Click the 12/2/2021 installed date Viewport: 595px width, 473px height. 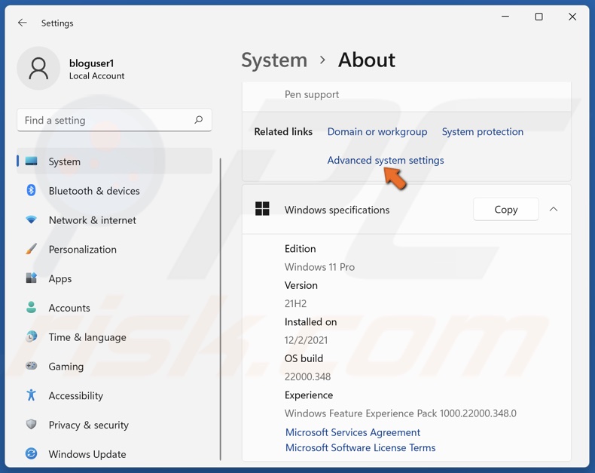point(306,340)
